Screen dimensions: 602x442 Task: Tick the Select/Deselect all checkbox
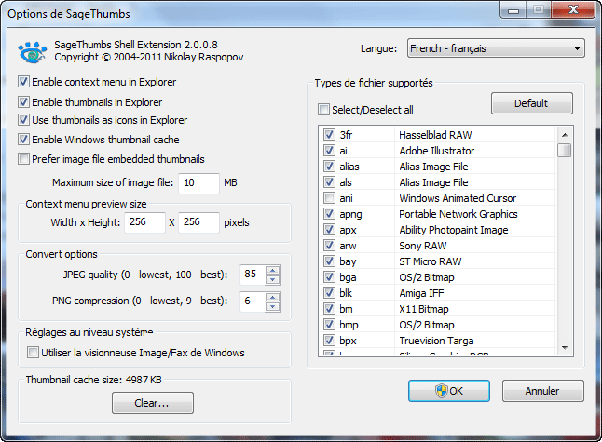[x=323, y=110]
